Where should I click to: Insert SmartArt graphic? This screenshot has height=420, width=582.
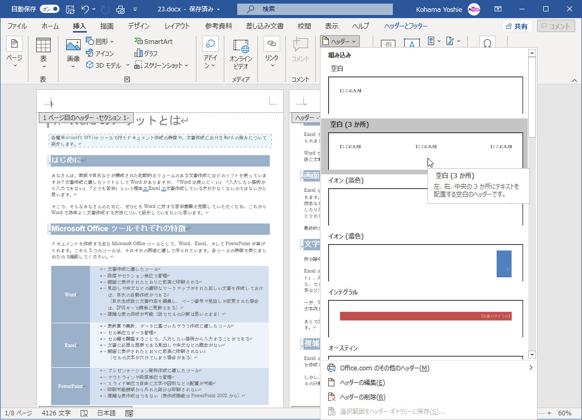point(154,41)
